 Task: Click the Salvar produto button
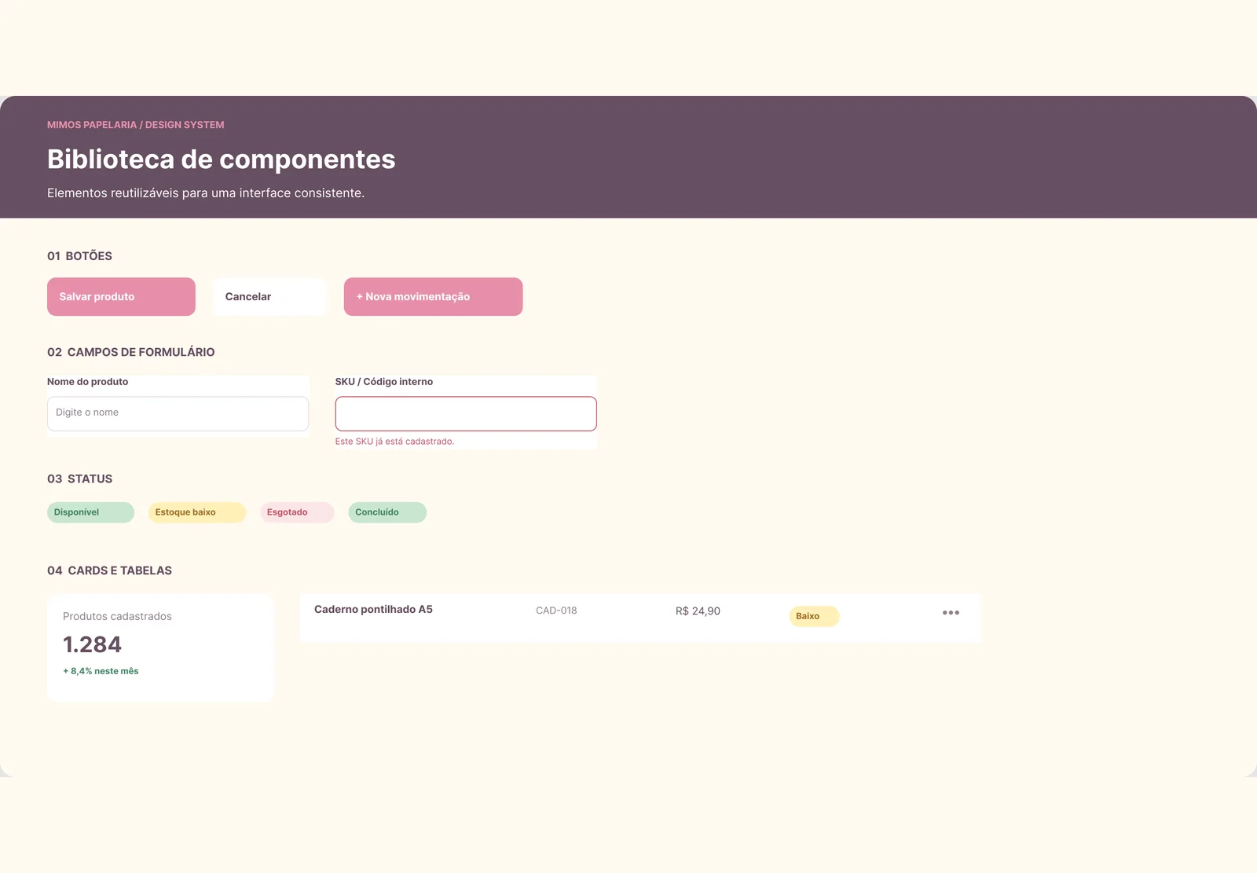click(121, 297)
